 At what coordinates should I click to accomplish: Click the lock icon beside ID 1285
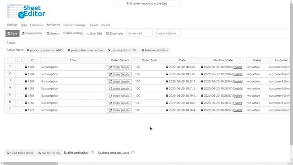26,67
